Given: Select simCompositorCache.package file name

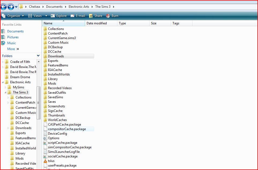Looking at the screenshot, I should coord(70,147).
